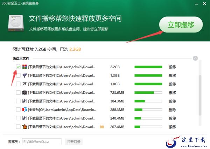Click 搬移 link on the 240.4MB row
Image resolution: width=210 pixels, height=149 pixels.
(x=172, y=118)
